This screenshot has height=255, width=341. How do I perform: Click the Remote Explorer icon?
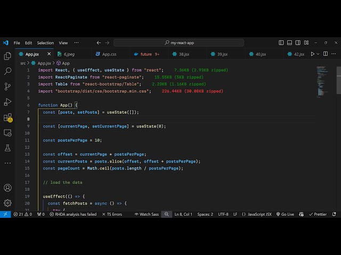point(7,133)
